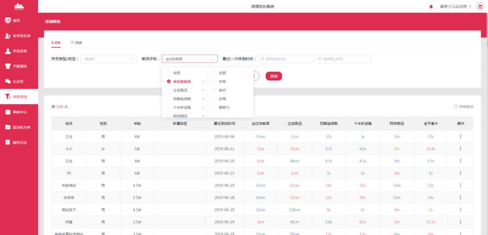Open the 学员类型/标签 请选择 dropdown
The image size is (488, 235).
click(108, 59)
